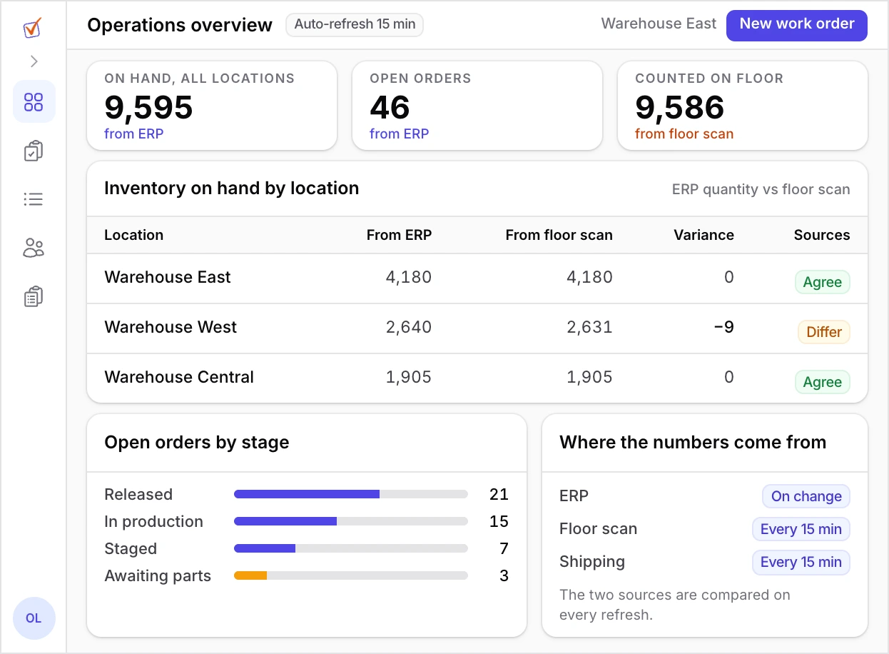
Task: Click the Staged count 7
Action: pos(504,548)
